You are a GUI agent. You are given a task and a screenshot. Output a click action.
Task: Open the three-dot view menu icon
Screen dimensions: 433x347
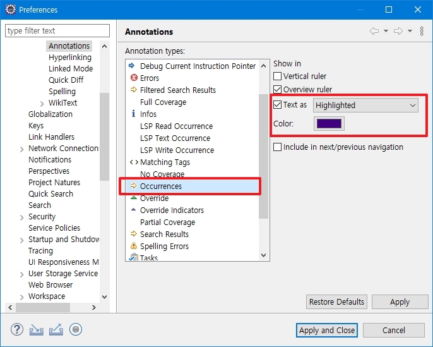pyautogui.click(x=422, y=31)
